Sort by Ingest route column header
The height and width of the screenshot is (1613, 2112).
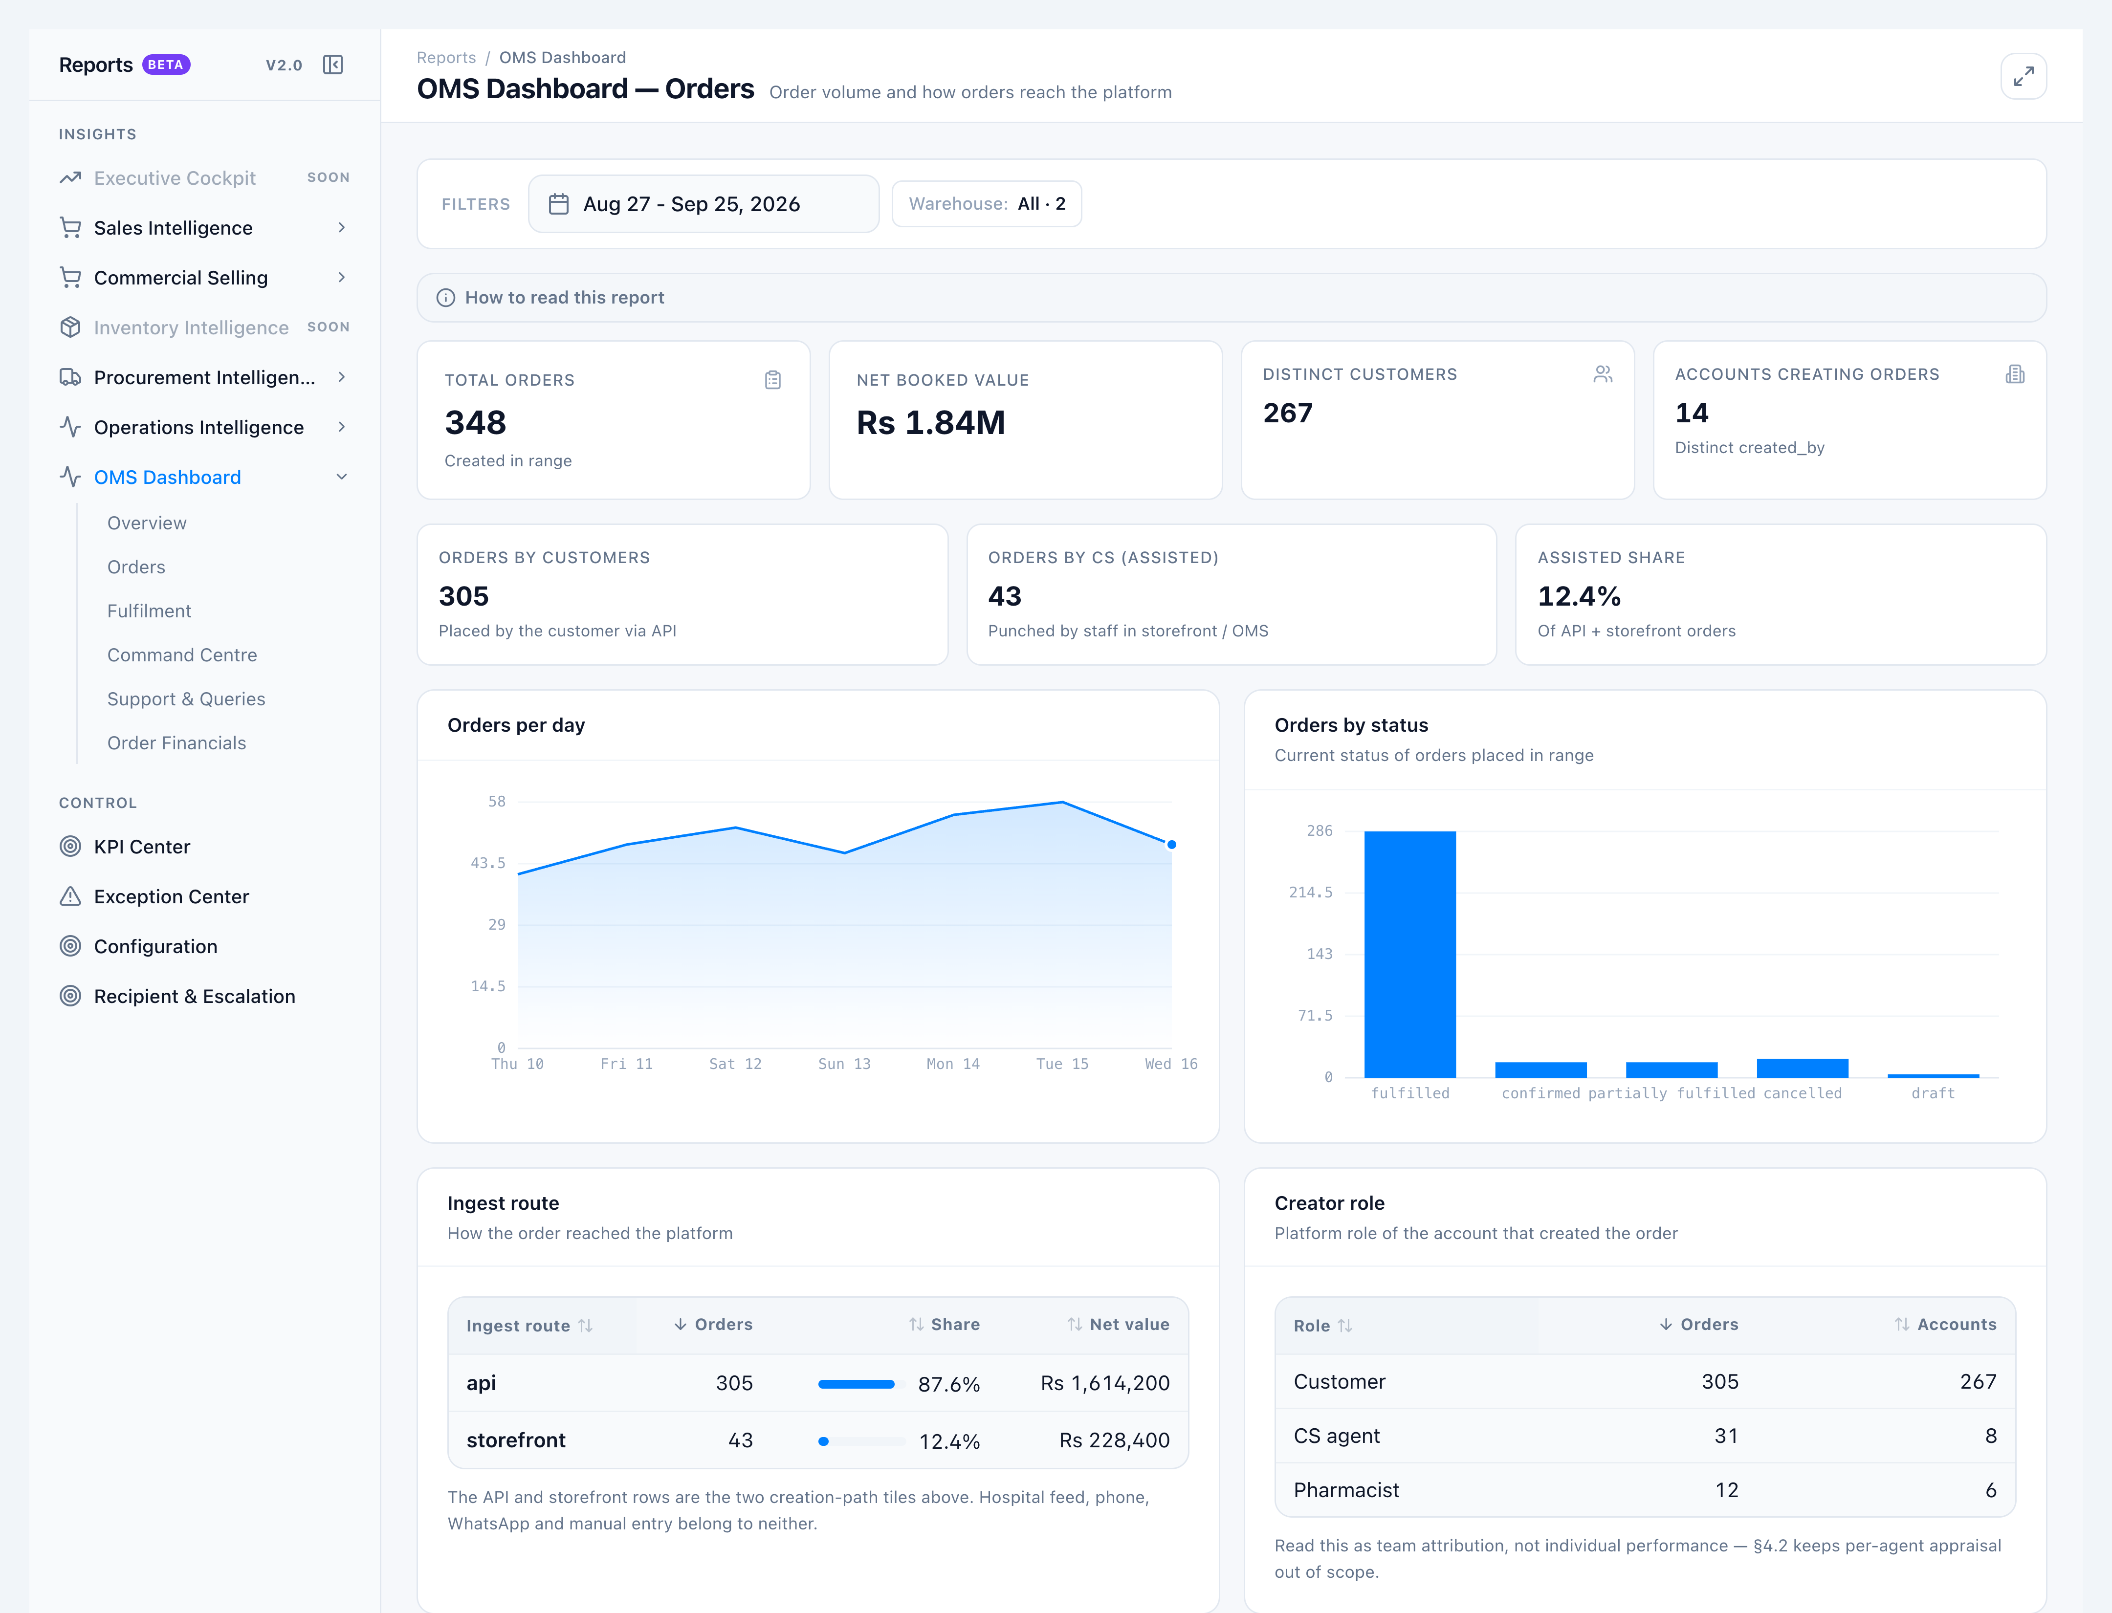point(529,1326)
